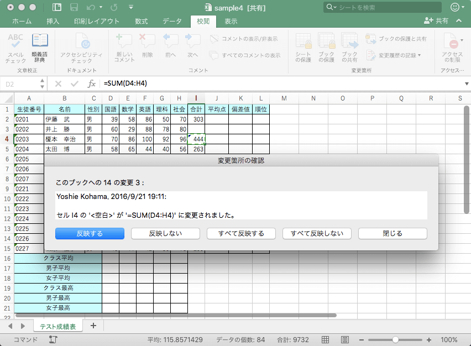
Task: Click the 100% zoom level
Action: pyautogui.click(x=449, y=340)
